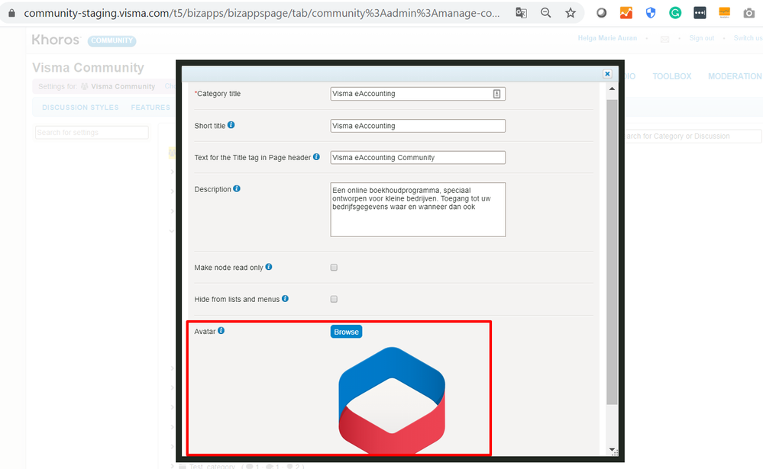Open the blue shield browser extension
Screen dimensions: 763x469
click(651, 13)
